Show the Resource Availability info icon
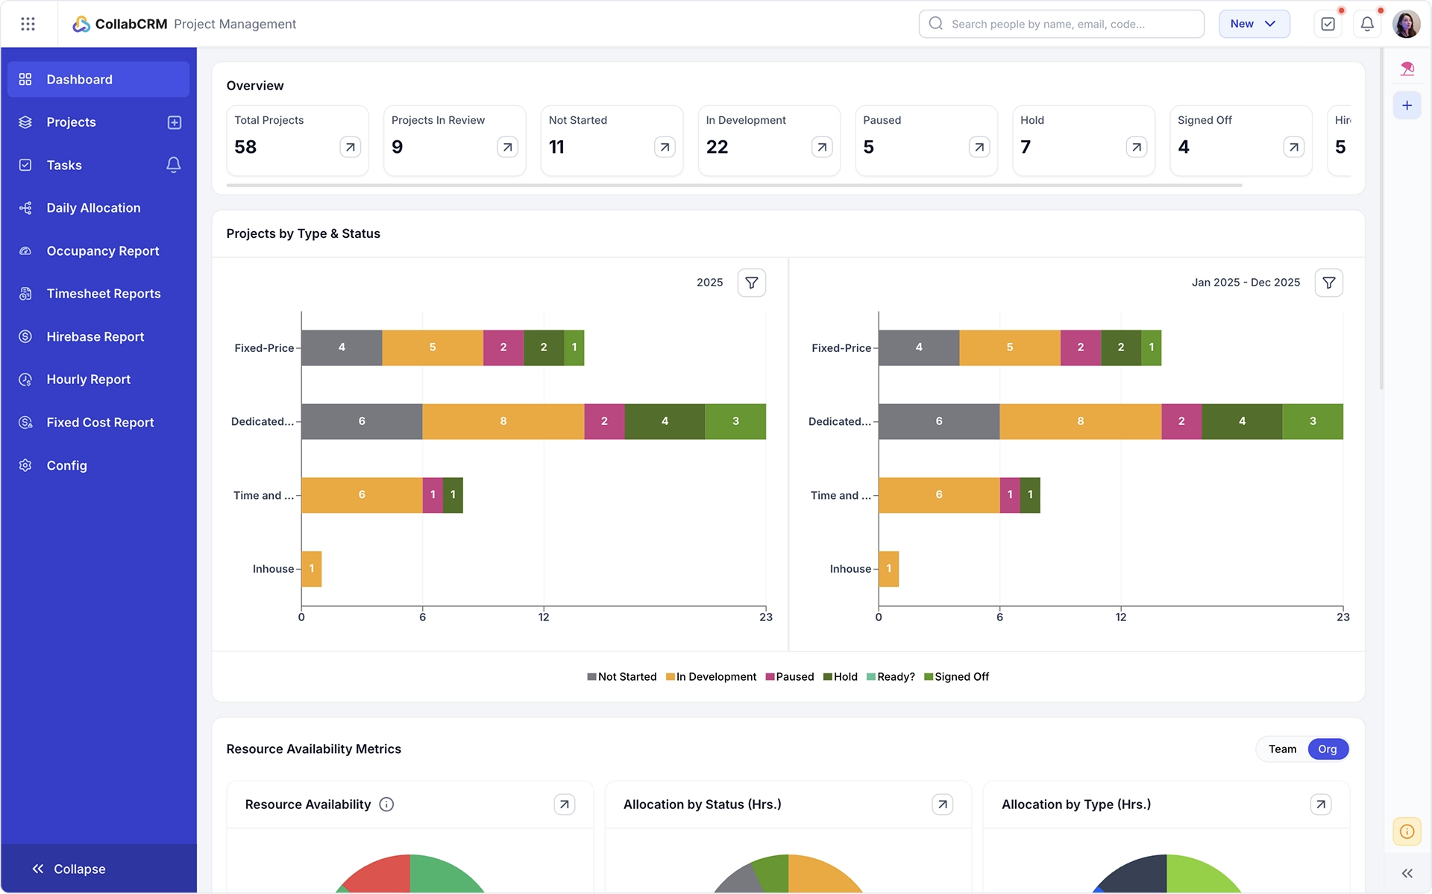The image size is (1432, 894). [x=386, y=804]
